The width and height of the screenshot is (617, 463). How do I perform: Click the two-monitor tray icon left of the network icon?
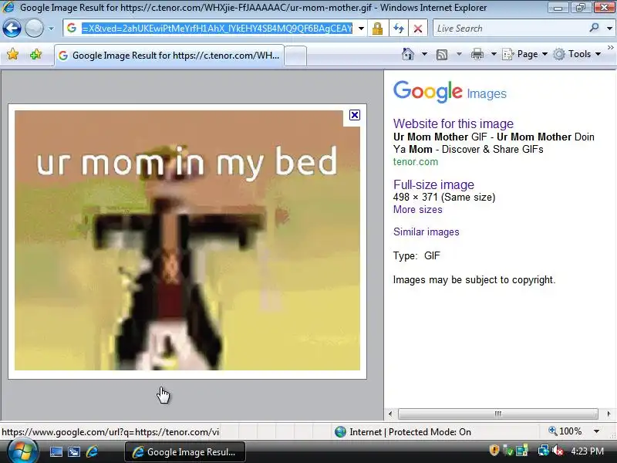pos(522,451)
